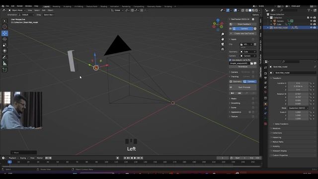Open GeoTracker settings gear icon
Viewport: 318px width, 179px height.
coord(253,19)
